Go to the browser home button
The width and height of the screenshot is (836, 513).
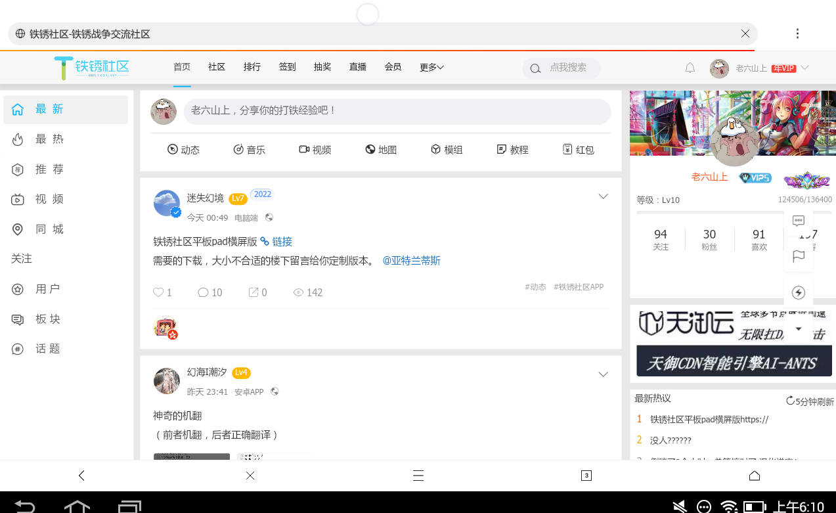click(x=754, y=476)
